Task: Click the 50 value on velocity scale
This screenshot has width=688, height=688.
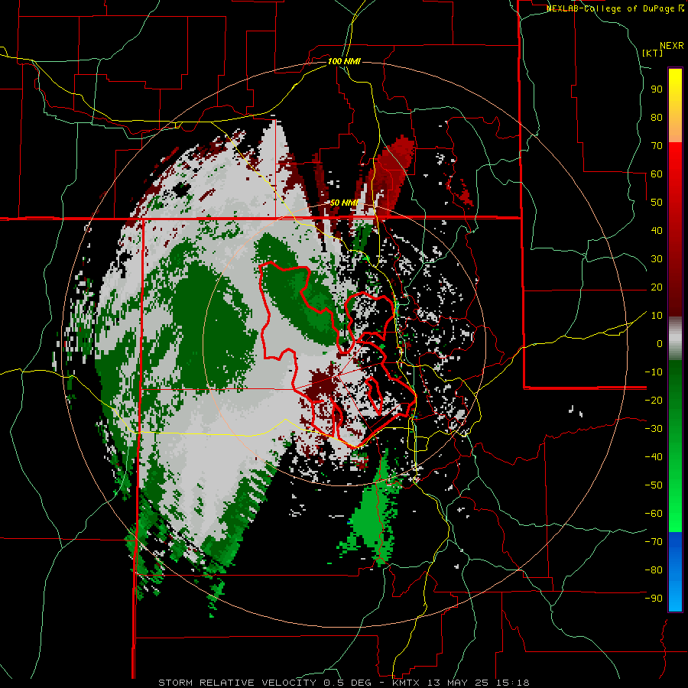Action: (x=657, y=203)
